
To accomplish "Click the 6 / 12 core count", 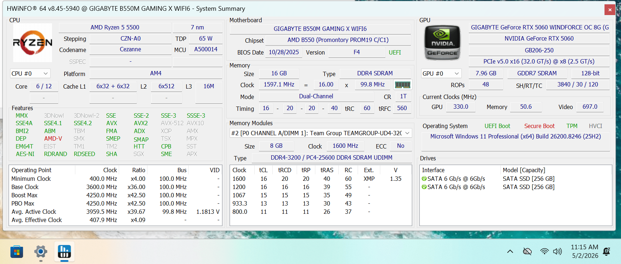I will pyautogui.click(x=44, y=86).
